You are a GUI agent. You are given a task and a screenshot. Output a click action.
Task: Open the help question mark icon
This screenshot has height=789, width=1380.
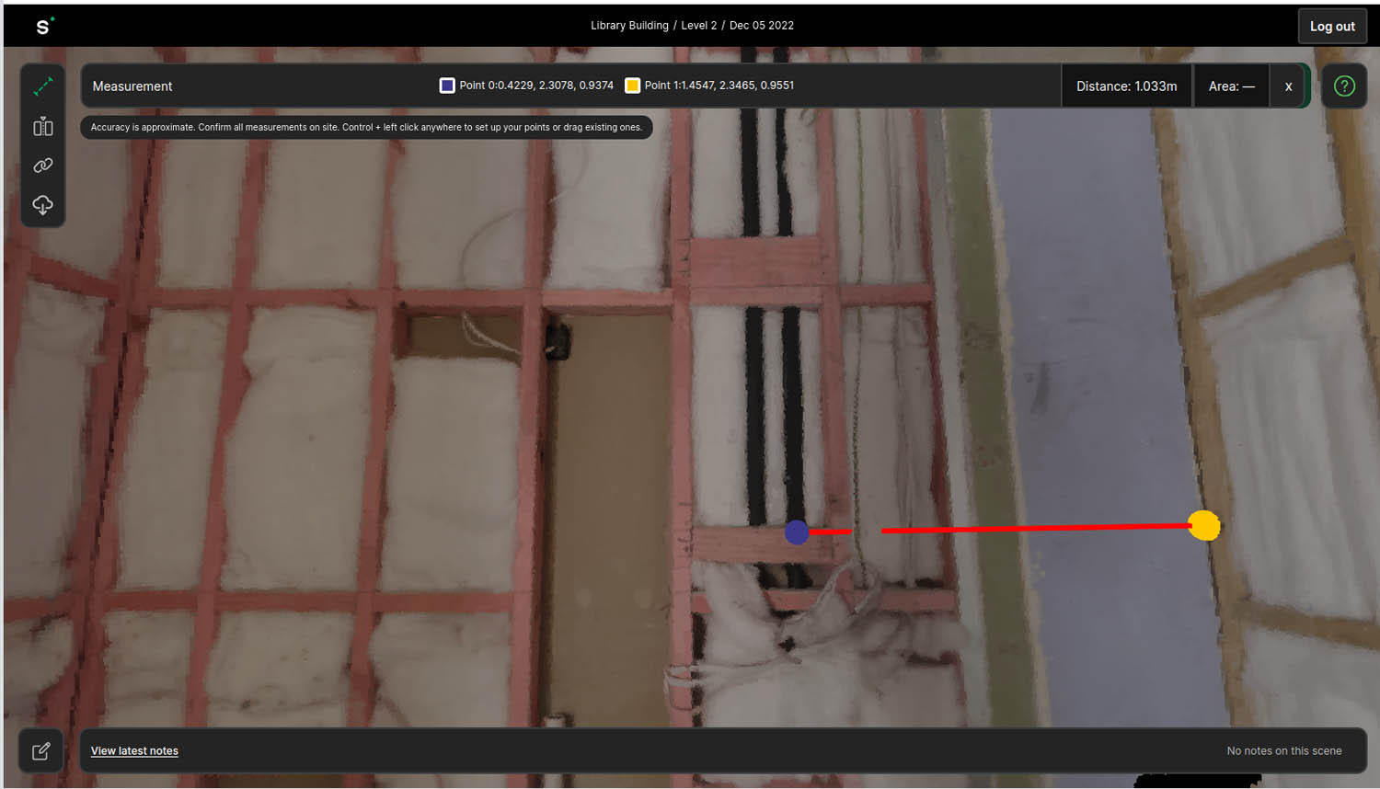tap(1344, 86)
